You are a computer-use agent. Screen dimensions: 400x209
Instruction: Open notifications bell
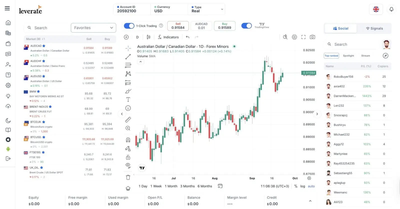391,9
